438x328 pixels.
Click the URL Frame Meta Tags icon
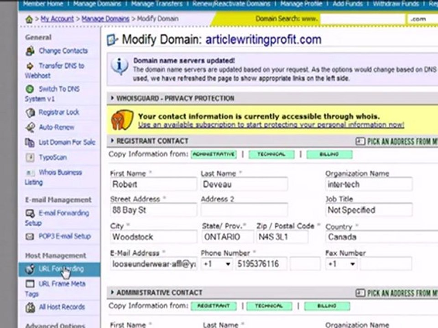tap(30, 284)
